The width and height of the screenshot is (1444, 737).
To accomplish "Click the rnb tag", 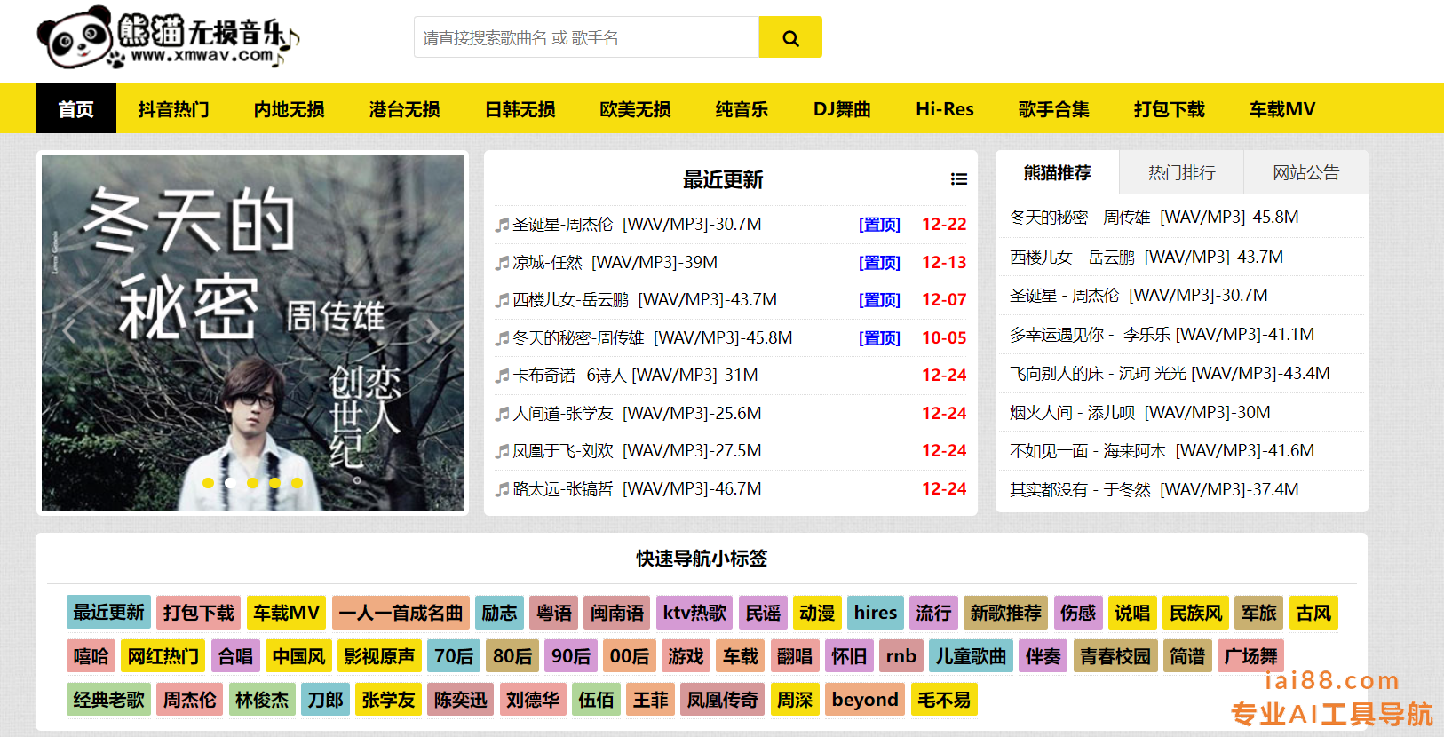I will 901,656.
